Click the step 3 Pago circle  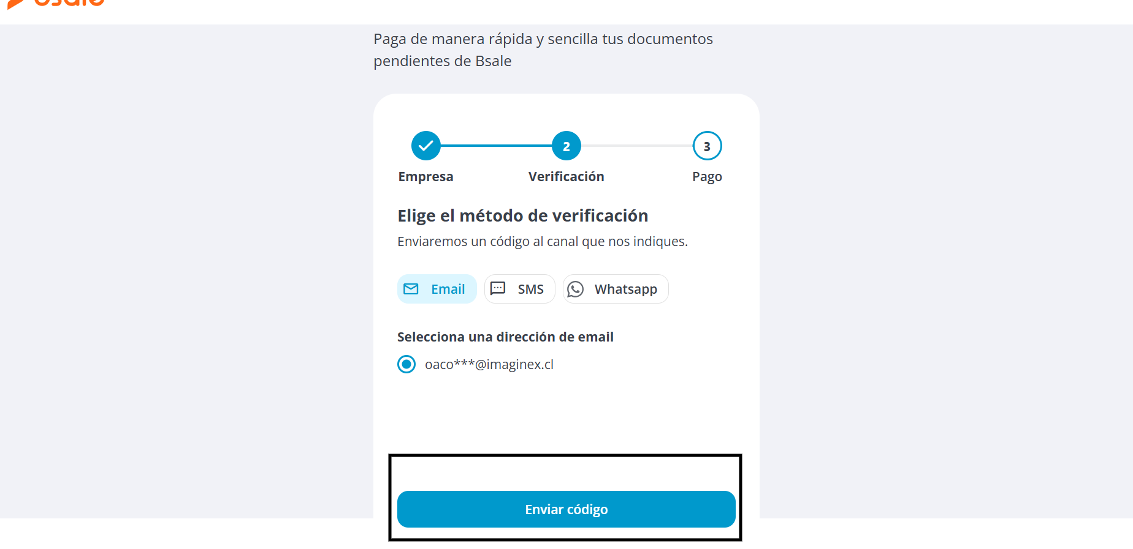(707, 146)
